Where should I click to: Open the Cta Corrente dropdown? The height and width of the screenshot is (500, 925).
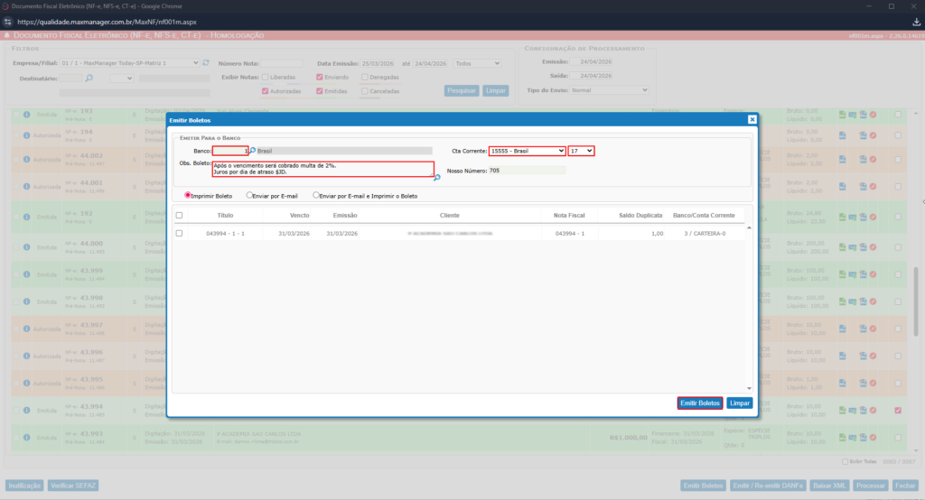[x=527, y=151]
